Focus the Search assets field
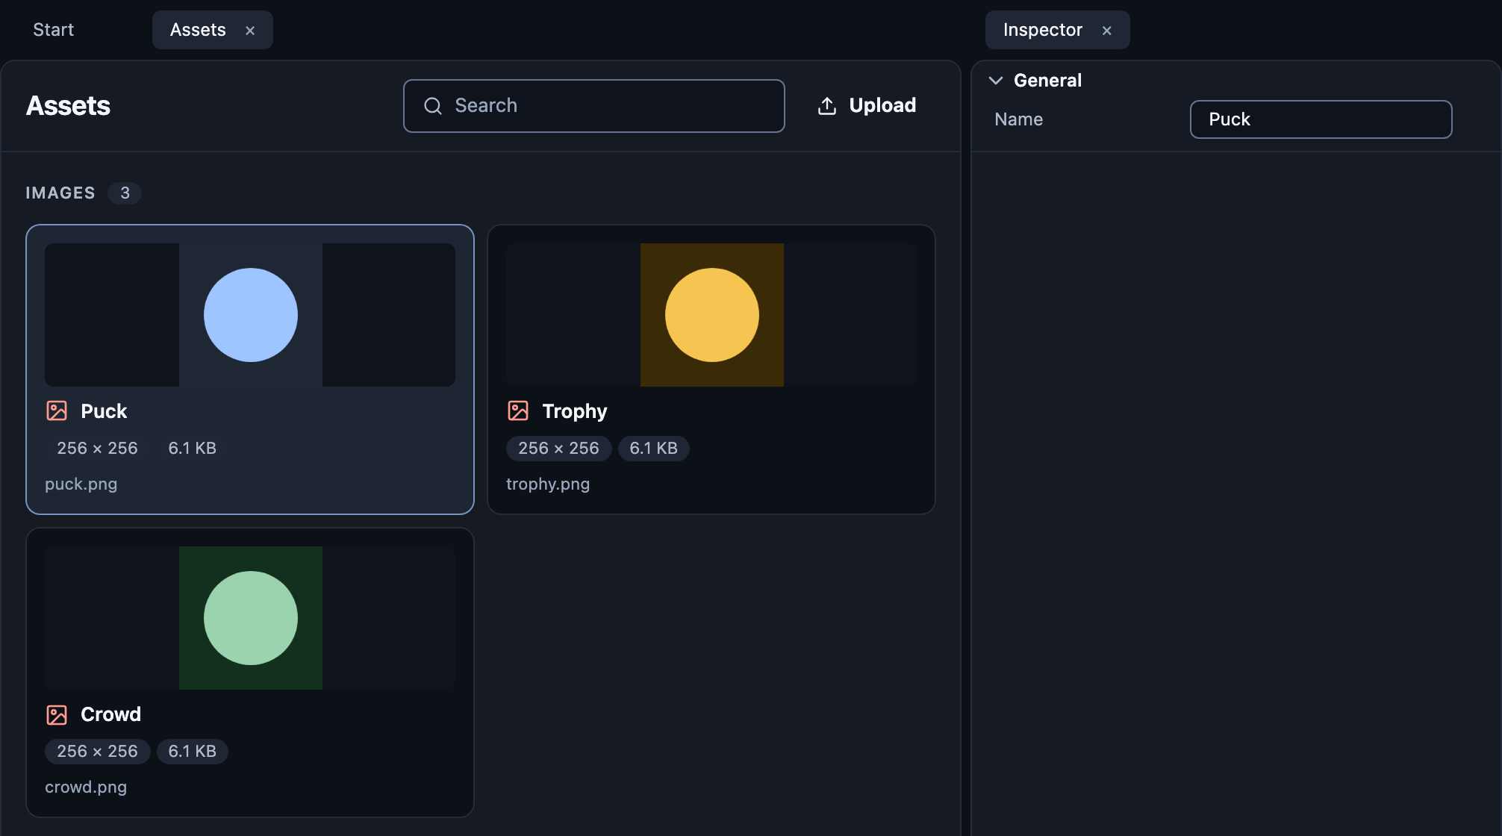 point(593,106)
